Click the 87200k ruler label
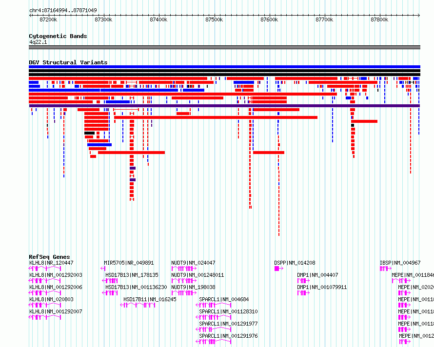Image resolution: width=434 pixels, height=347 pixels. point(48,19)
